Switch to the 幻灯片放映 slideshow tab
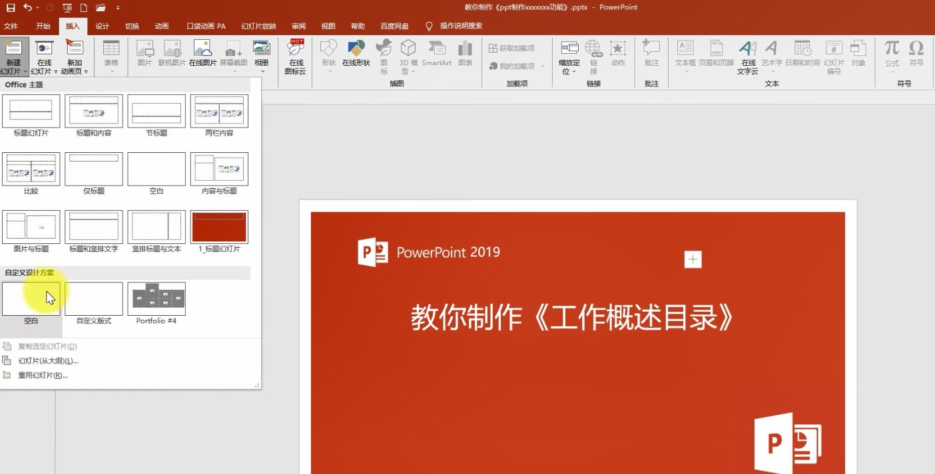This screenshot has height=474, width=935. click(258, 26)
